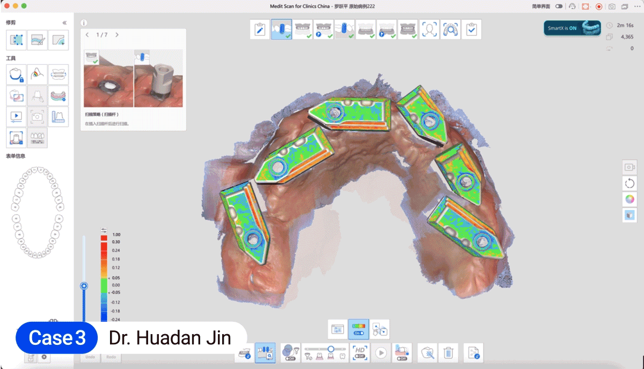Toggle the HD scan mode switch
This screenshot has width=644, height=369.
360,353
